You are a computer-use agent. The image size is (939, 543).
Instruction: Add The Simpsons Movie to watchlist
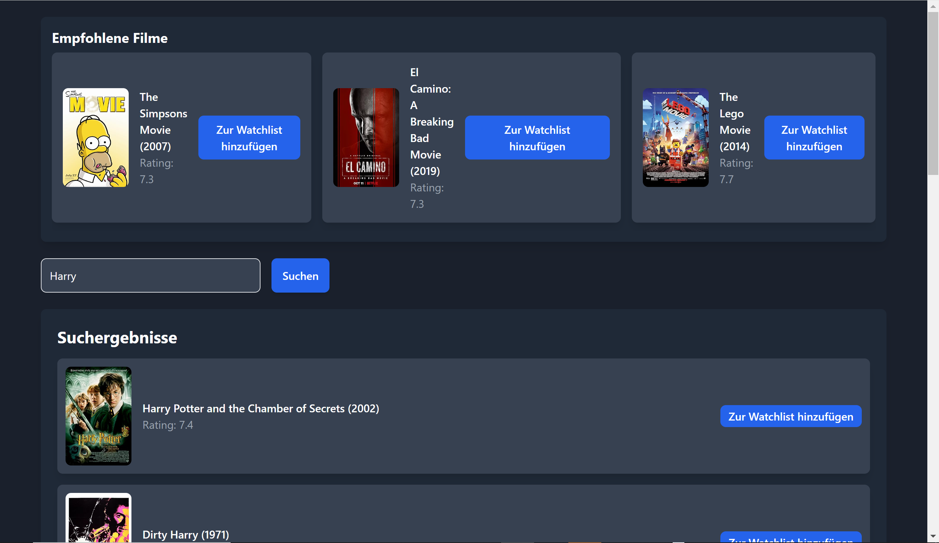point(249,138)
